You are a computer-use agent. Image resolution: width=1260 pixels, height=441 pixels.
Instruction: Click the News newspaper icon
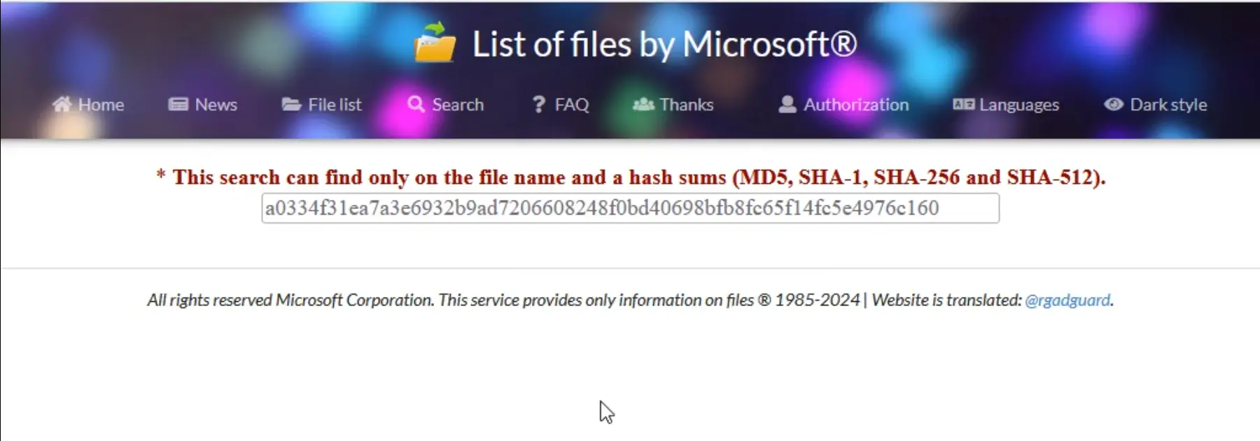(x=178, y=104)
